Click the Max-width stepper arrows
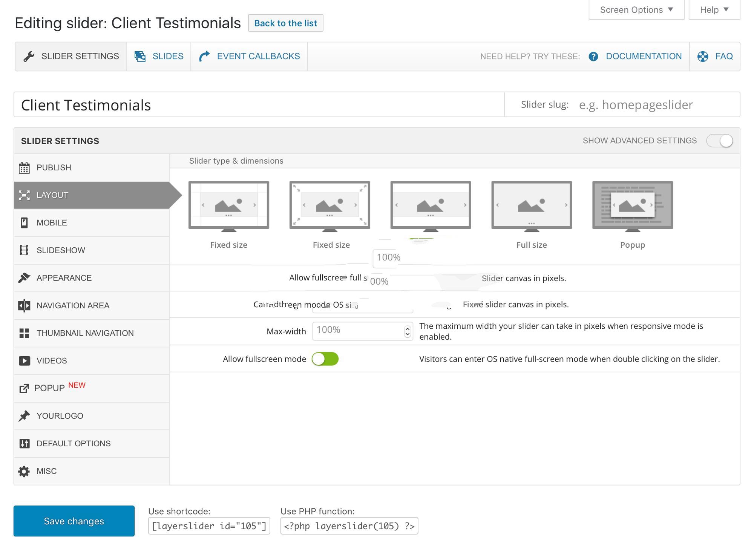The height and width of the screenshot is (550, 754). click(x=407, y=331)
